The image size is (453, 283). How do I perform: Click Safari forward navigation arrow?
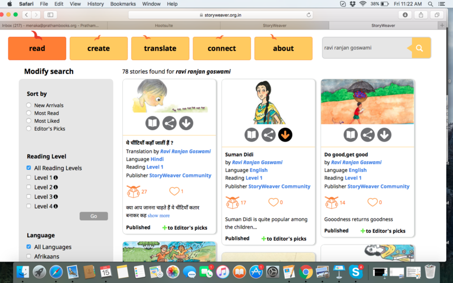(x=36, y=15)
